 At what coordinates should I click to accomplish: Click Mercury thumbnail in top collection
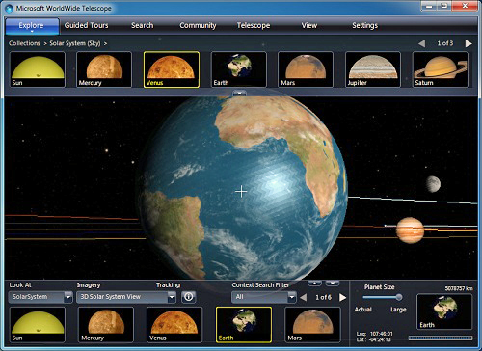coord(104,69)
